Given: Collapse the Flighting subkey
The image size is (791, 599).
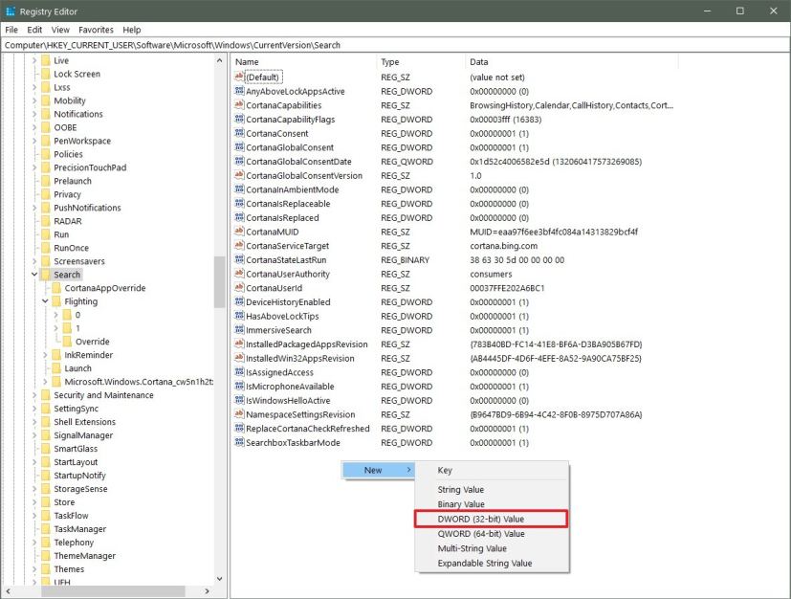Looking at the screenshot, I should pyautogui.click(x=45, y=301).
